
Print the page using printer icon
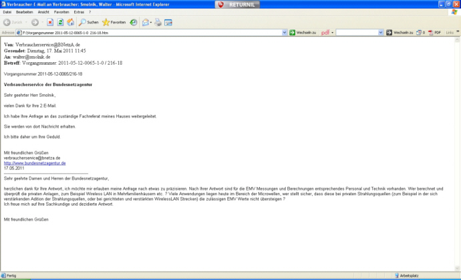pyautogui.click(x=158, y=22)
